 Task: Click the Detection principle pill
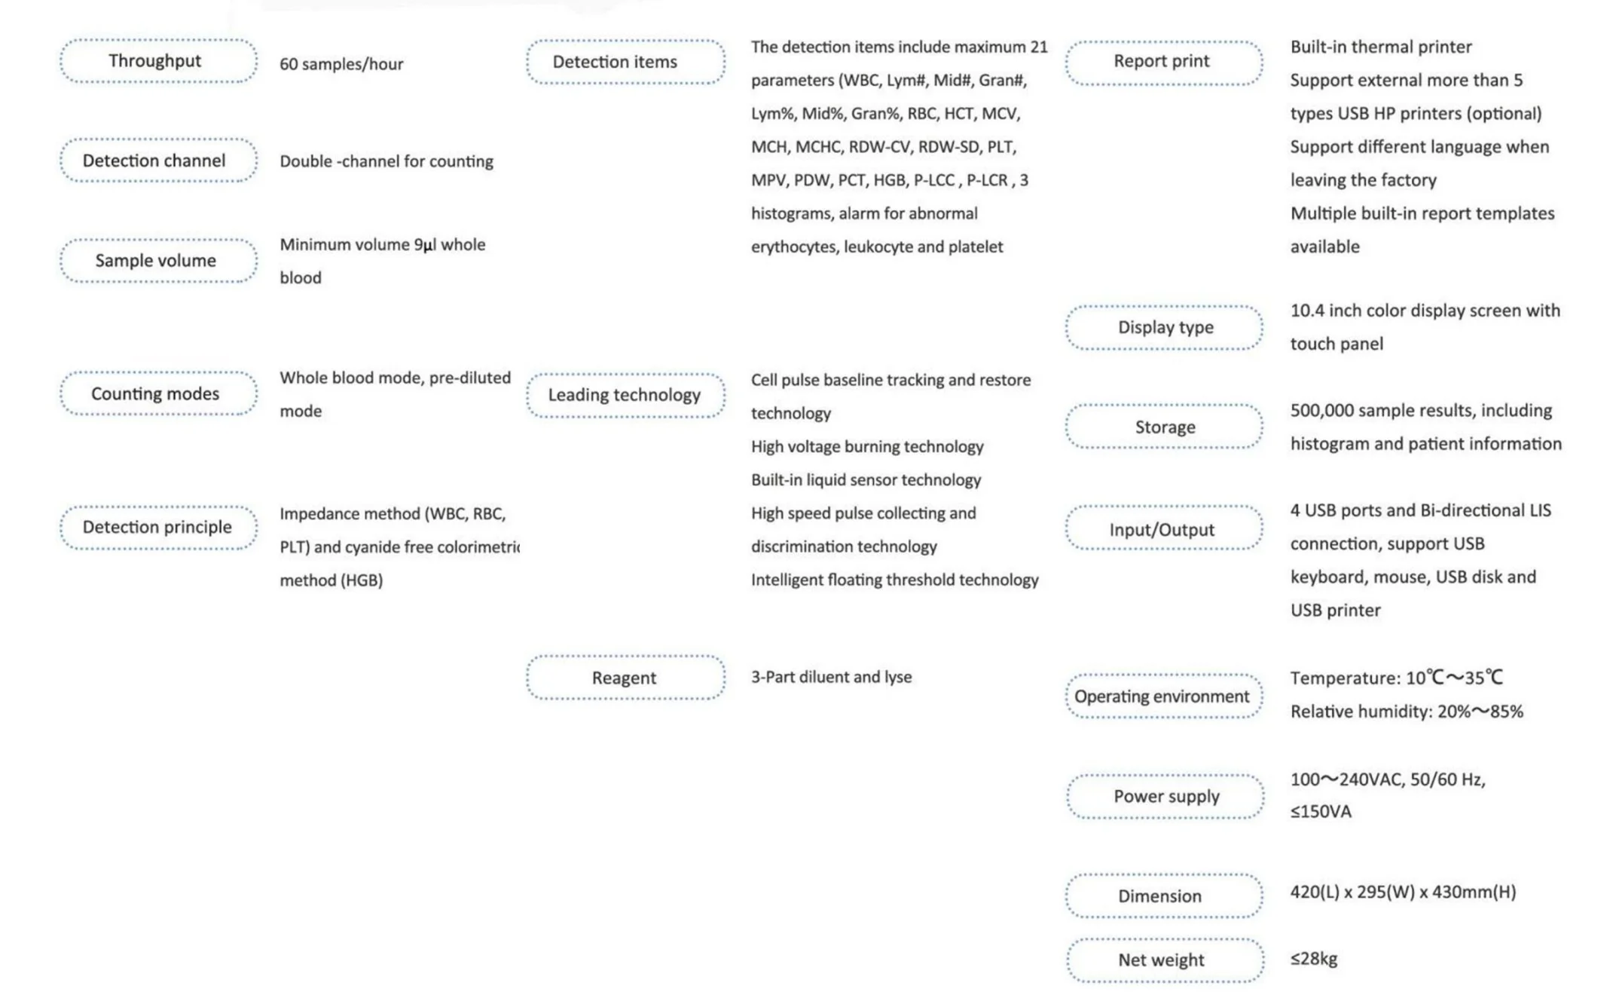click(x=158, y=527)
